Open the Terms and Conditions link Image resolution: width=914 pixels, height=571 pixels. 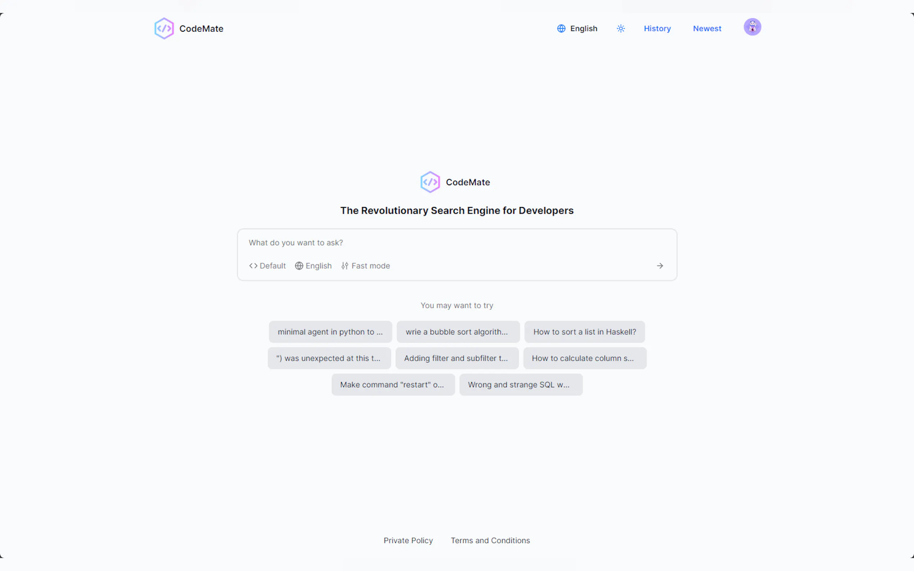[x=490, y=540]
